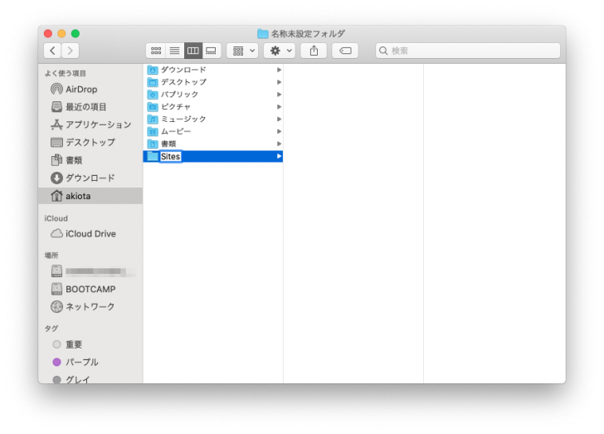
Task: Click the Share toolbar icon
Action: pos(314,51)
